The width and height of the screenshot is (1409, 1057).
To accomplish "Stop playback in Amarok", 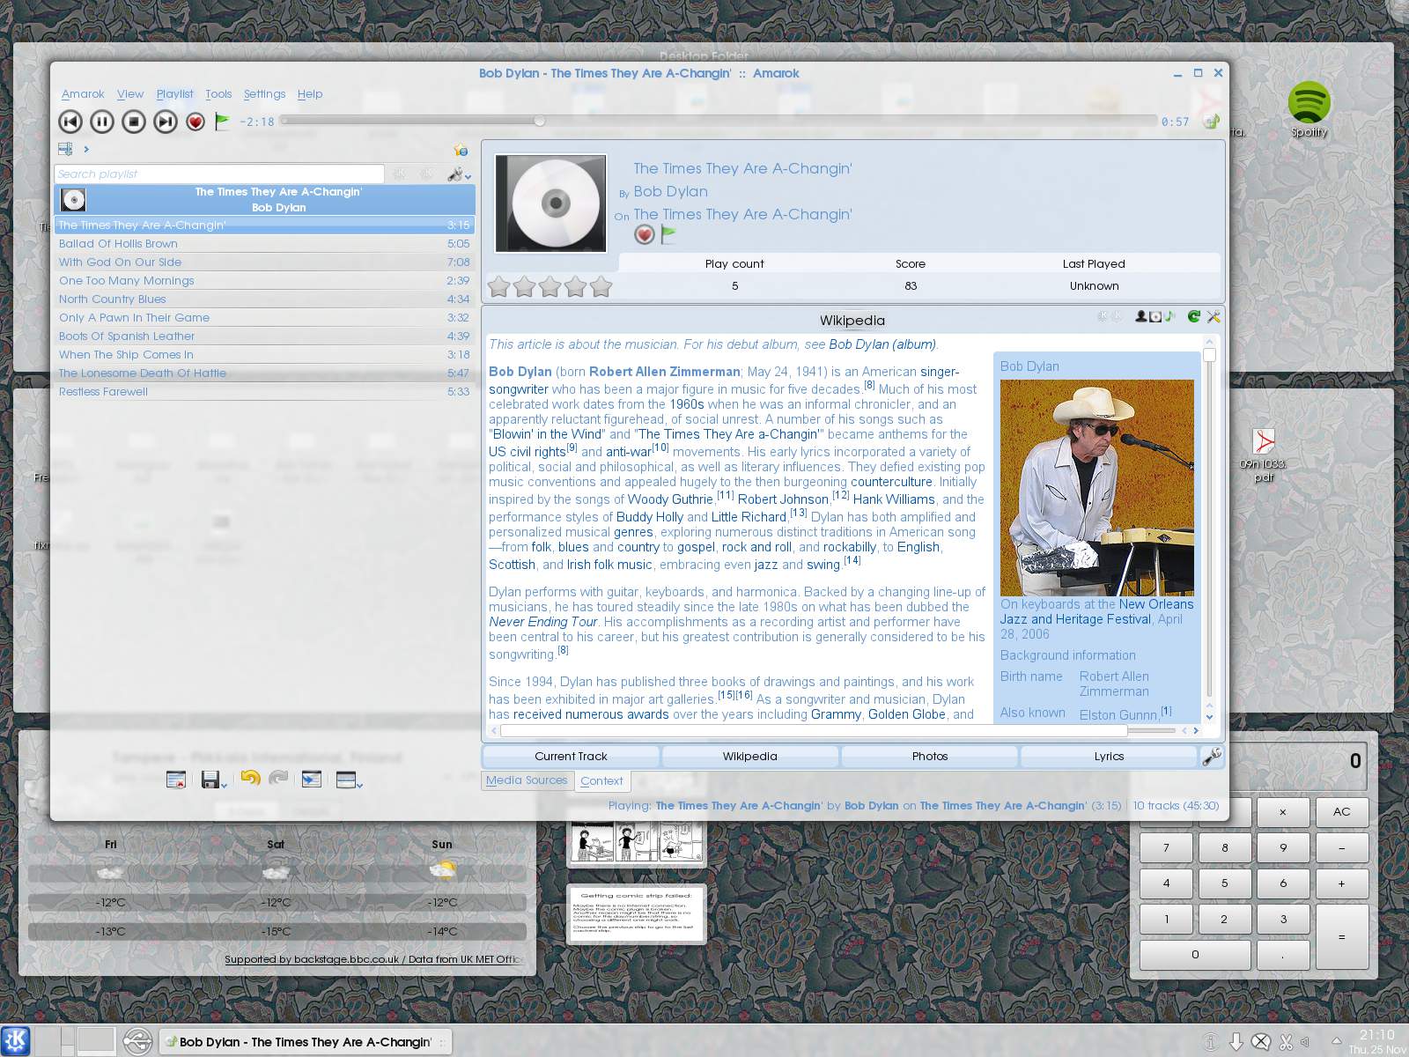I will point(134,122).
